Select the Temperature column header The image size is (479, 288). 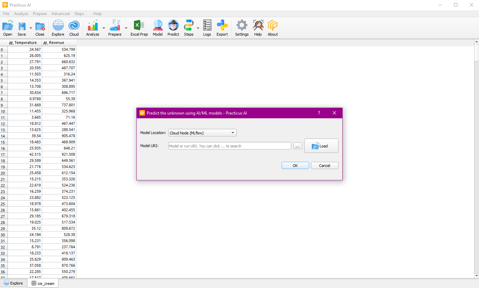tap(25, 43)
